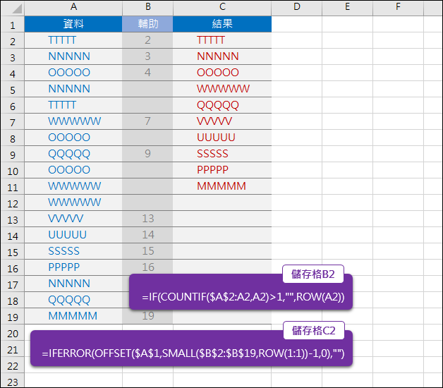Click result cell C9 showing SSSSS

tap(222, 154)
